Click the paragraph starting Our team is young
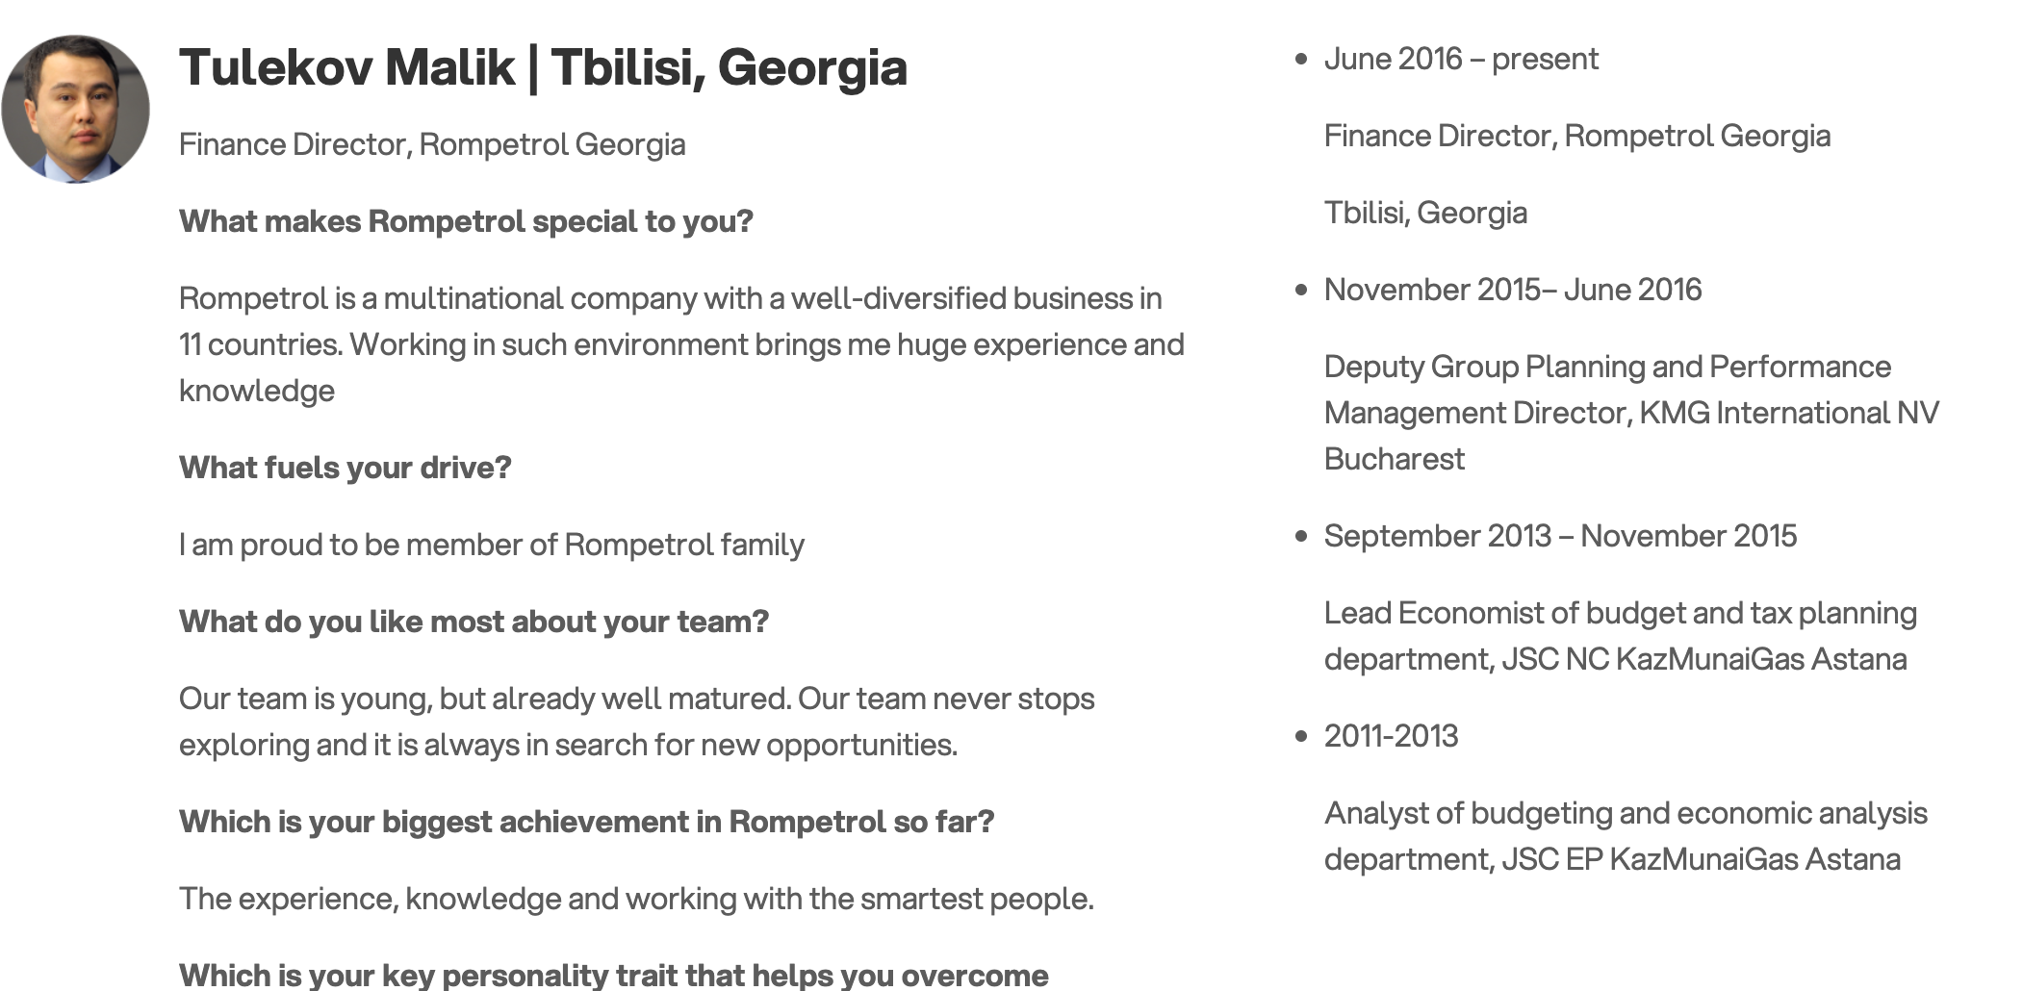This screenshot has height=991, width=2023. [637, 722]
